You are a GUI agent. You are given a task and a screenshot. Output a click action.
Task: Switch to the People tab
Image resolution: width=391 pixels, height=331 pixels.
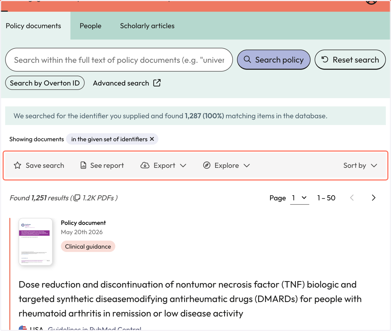[x=91, y=26]
